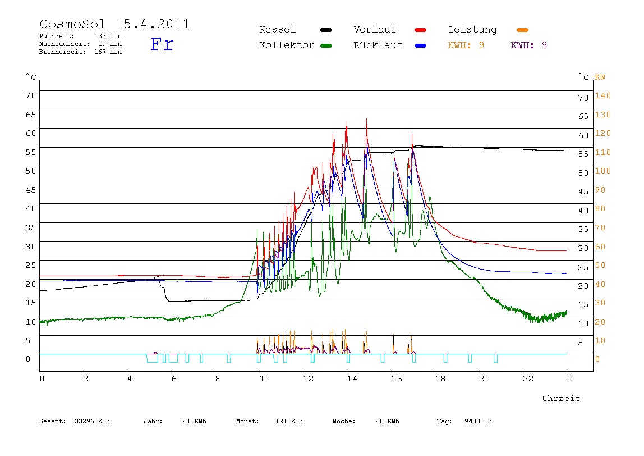
Task: Click "120" on the orange KW axis
Action: (603, 133)
